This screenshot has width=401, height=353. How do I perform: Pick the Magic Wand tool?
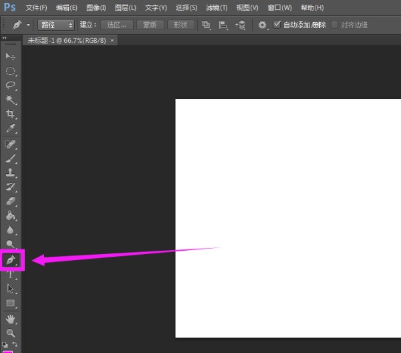[x=11, y=100]
